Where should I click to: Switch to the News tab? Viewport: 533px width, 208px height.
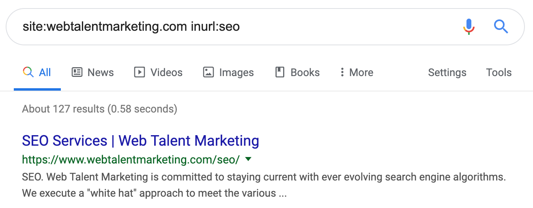93,72
